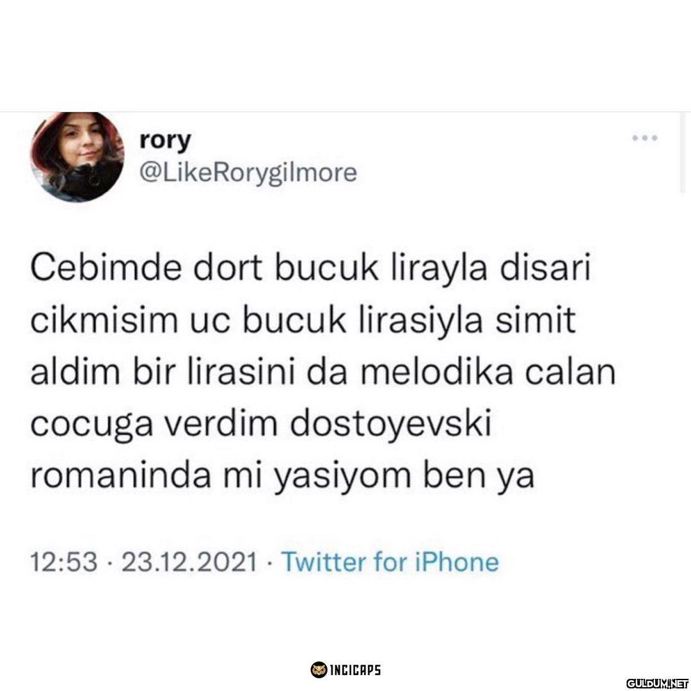Open the display name "rory"

[x=165, y=141]
